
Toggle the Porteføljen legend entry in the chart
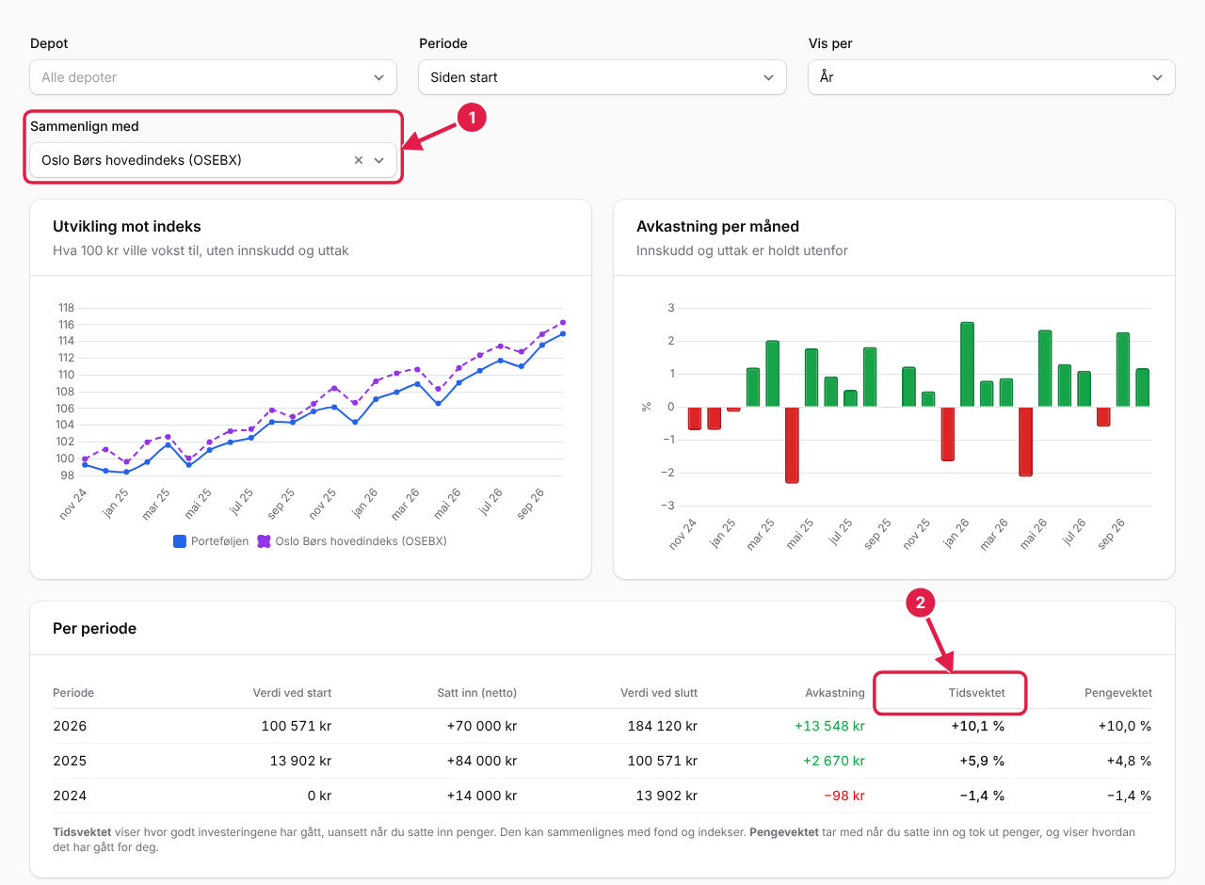(x=212, y=541)
